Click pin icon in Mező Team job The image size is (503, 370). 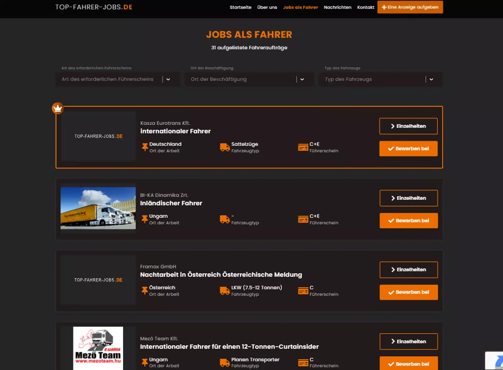tap(145, 362)
